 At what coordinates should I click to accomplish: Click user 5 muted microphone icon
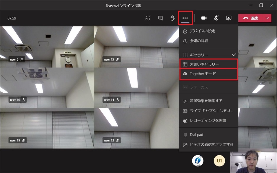point(22,59)
